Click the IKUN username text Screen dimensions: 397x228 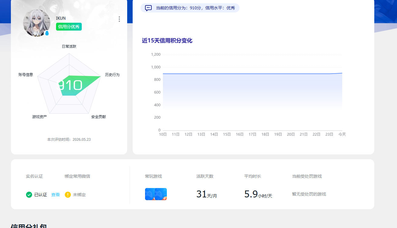point(61,18)
